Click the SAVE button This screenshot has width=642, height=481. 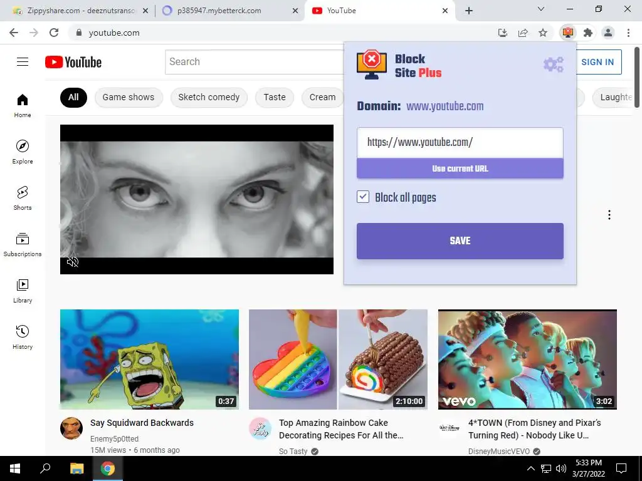(x=460, y=241)
